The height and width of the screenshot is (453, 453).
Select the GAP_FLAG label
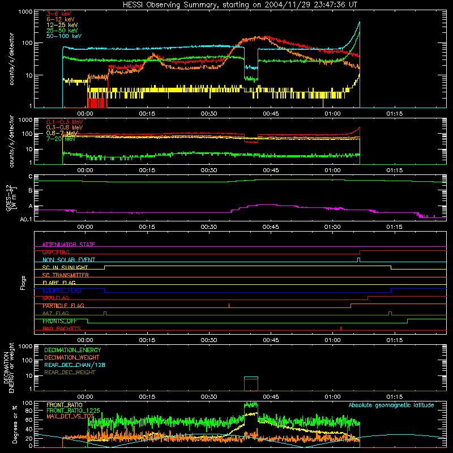coord(55,252)
